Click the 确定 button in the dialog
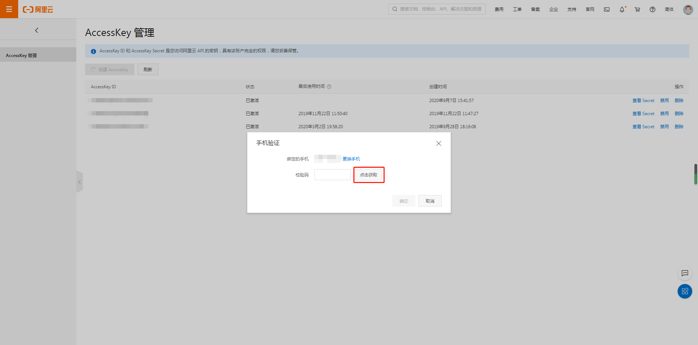The width and height of the screenshot is (698, 345). [x=404, y=201]
